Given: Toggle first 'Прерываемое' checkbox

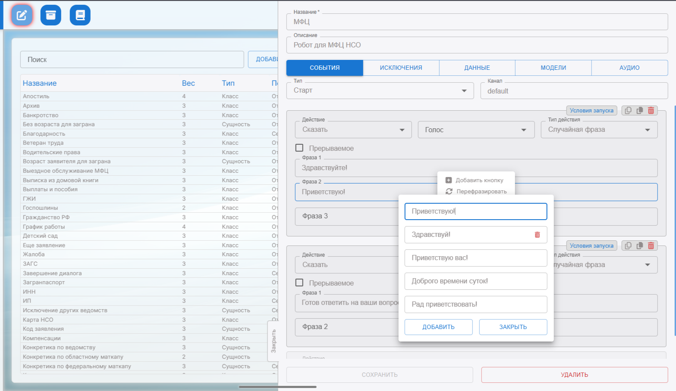Looking at the screenshot, I should point(299,148).
